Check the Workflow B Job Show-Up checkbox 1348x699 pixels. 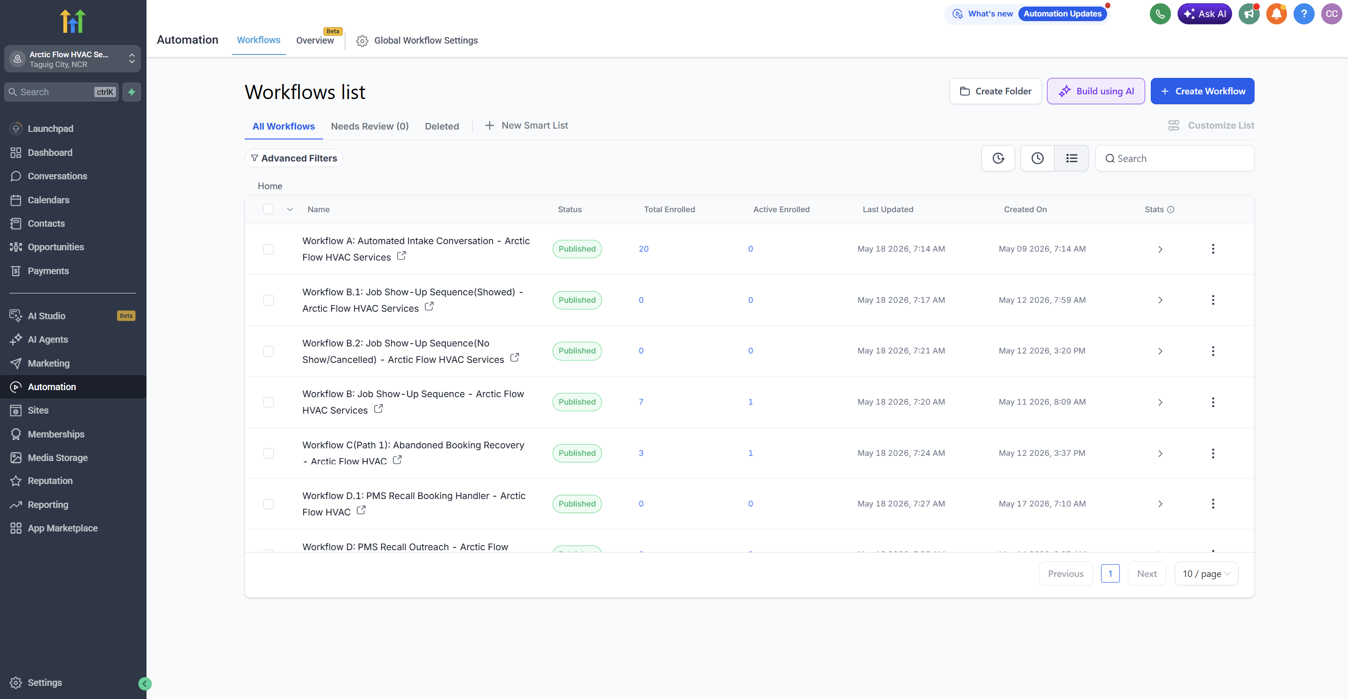269,402
